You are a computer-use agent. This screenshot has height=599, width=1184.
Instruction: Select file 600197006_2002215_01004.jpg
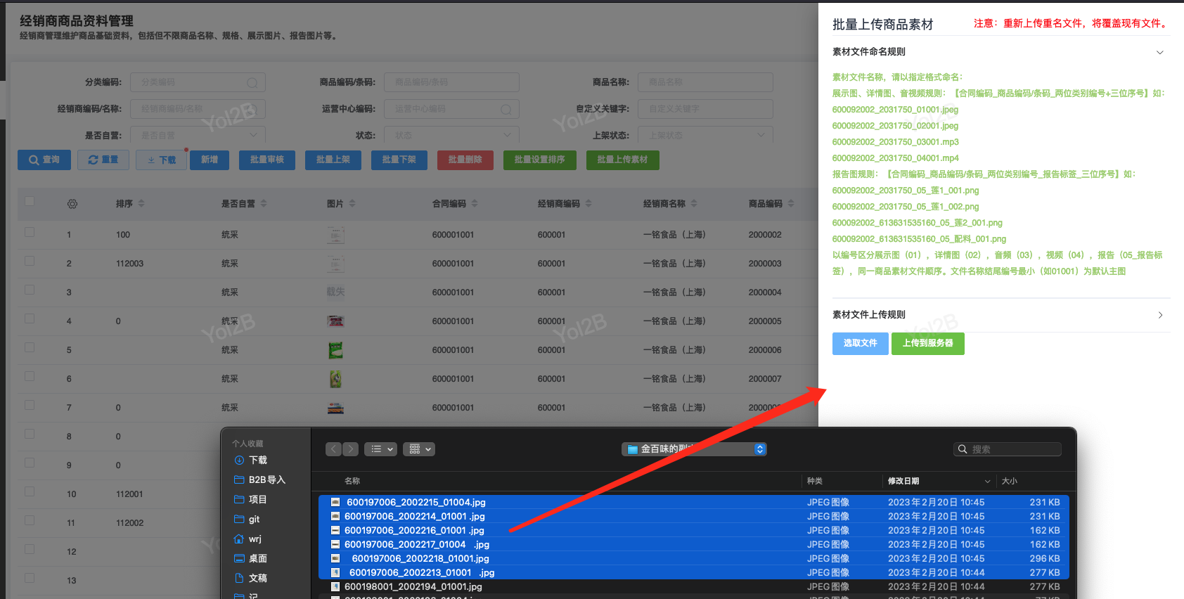pos(694,502)
